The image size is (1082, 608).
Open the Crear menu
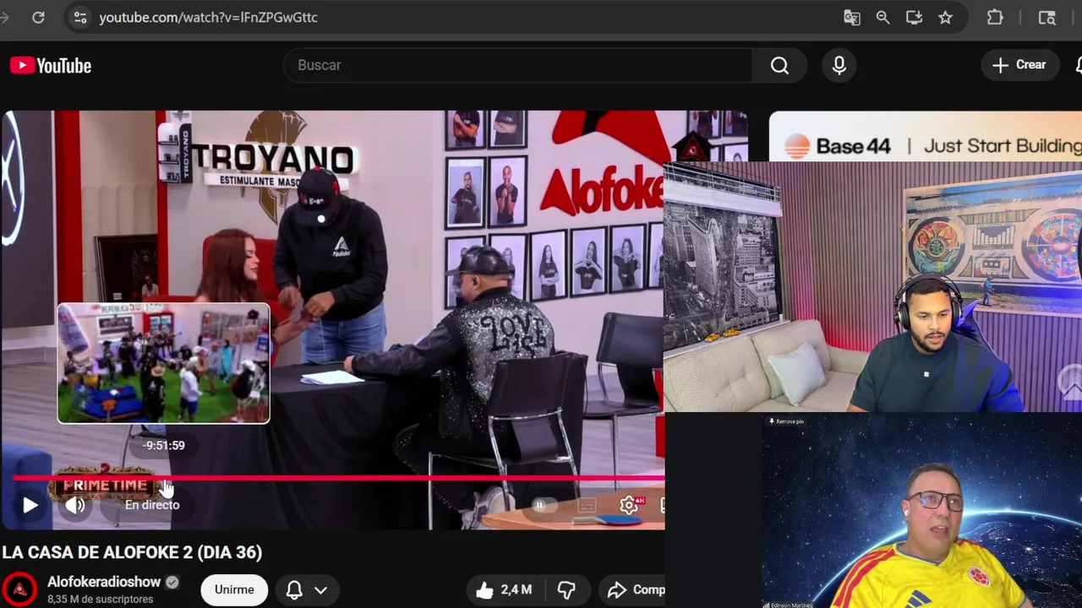1019,65
